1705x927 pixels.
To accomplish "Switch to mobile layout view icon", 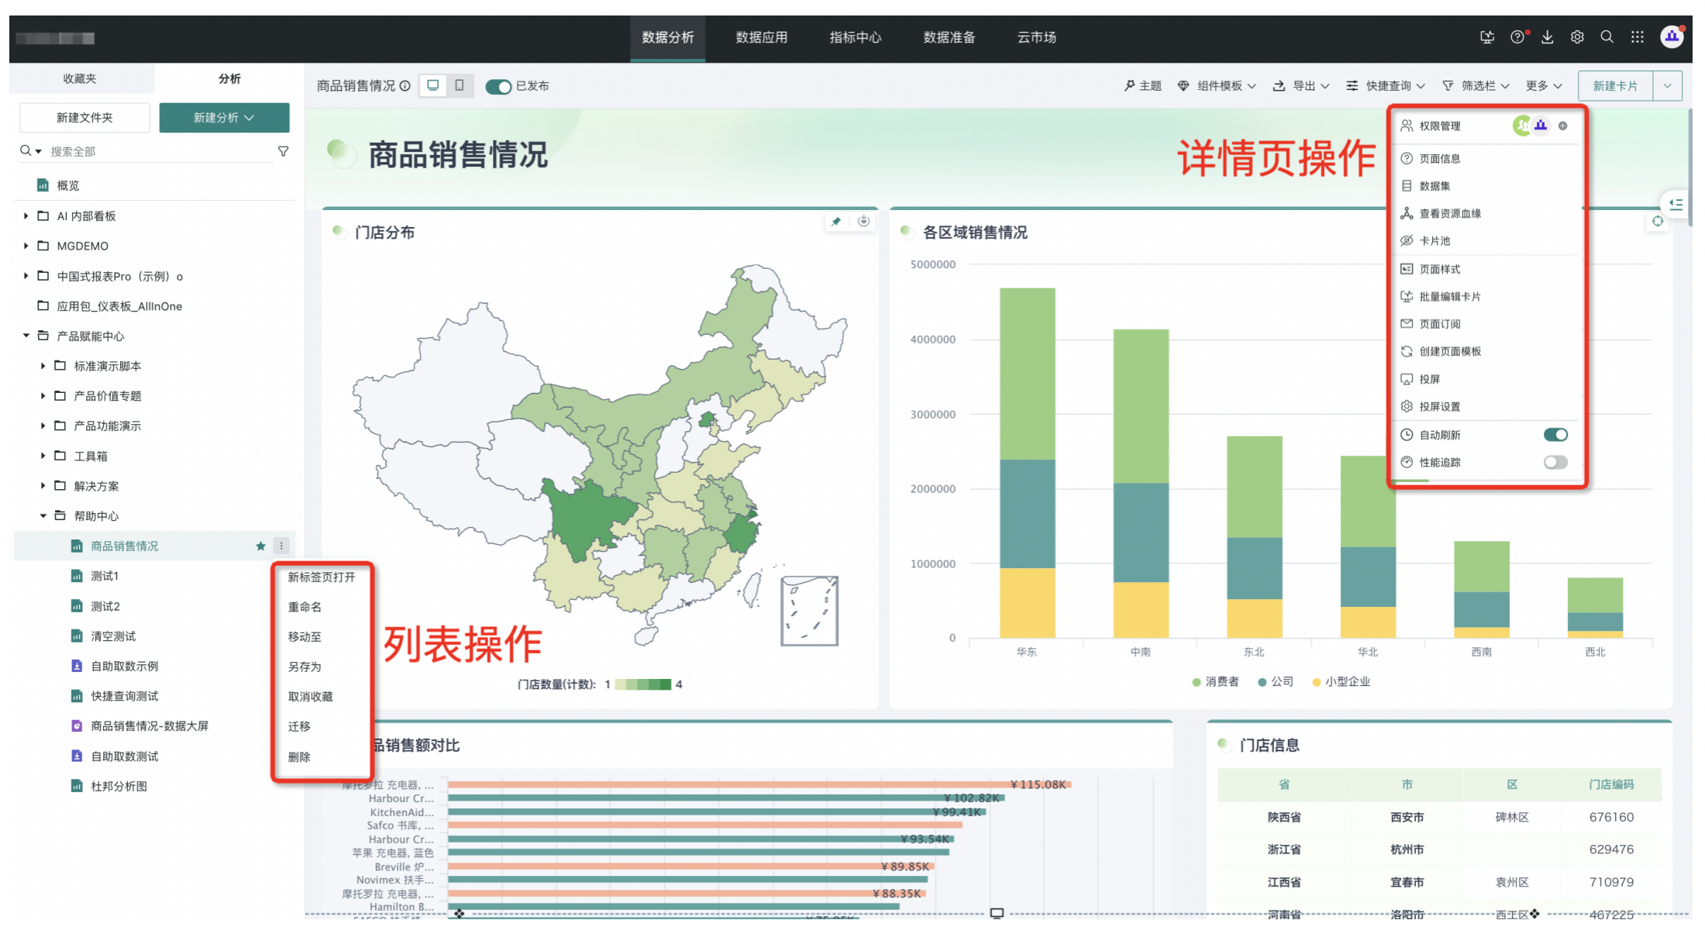I will (459, 85).
